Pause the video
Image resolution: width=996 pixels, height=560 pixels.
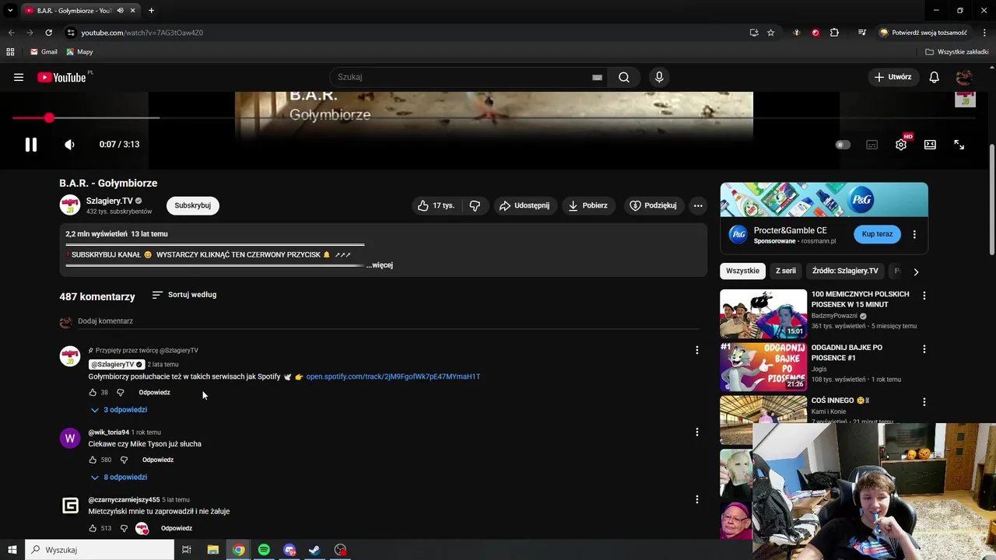[31, 145]
